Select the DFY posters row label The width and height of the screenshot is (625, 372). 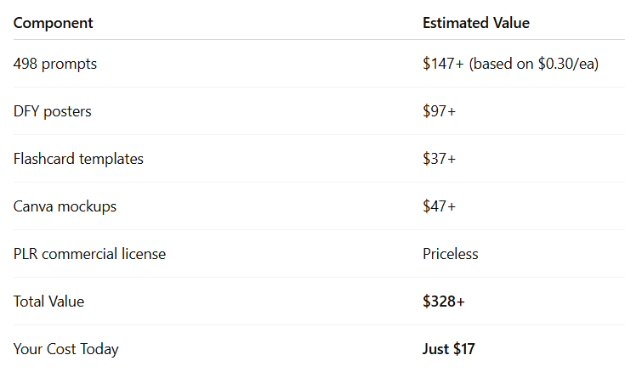pyautogui.click(x=52, y=111)
